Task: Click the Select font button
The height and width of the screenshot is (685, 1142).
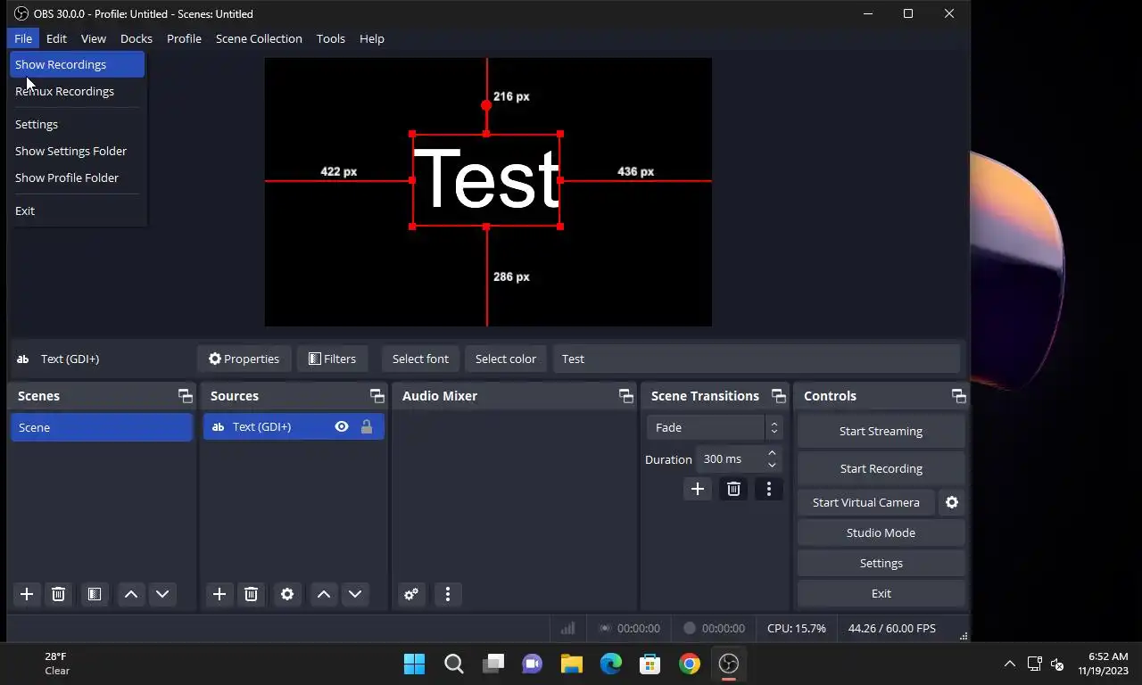Action: pyautogui.click(x=420, y=359)
